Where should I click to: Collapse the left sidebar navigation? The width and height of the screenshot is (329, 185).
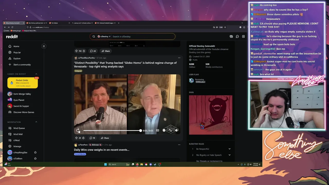click(x=44, y=46)
